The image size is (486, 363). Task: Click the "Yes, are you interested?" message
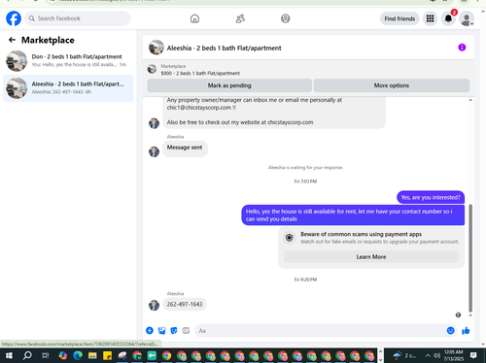tap(431, 197)
